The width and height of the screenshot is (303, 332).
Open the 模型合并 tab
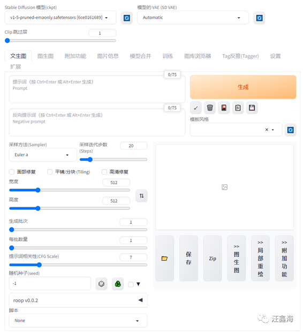(x=140, y=56)
